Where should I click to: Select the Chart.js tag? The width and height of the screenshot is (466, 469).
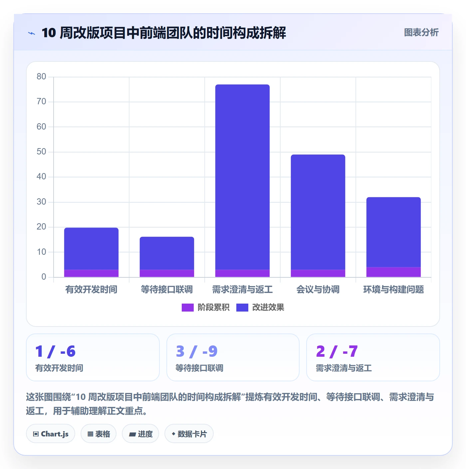(x=51, y=433)
